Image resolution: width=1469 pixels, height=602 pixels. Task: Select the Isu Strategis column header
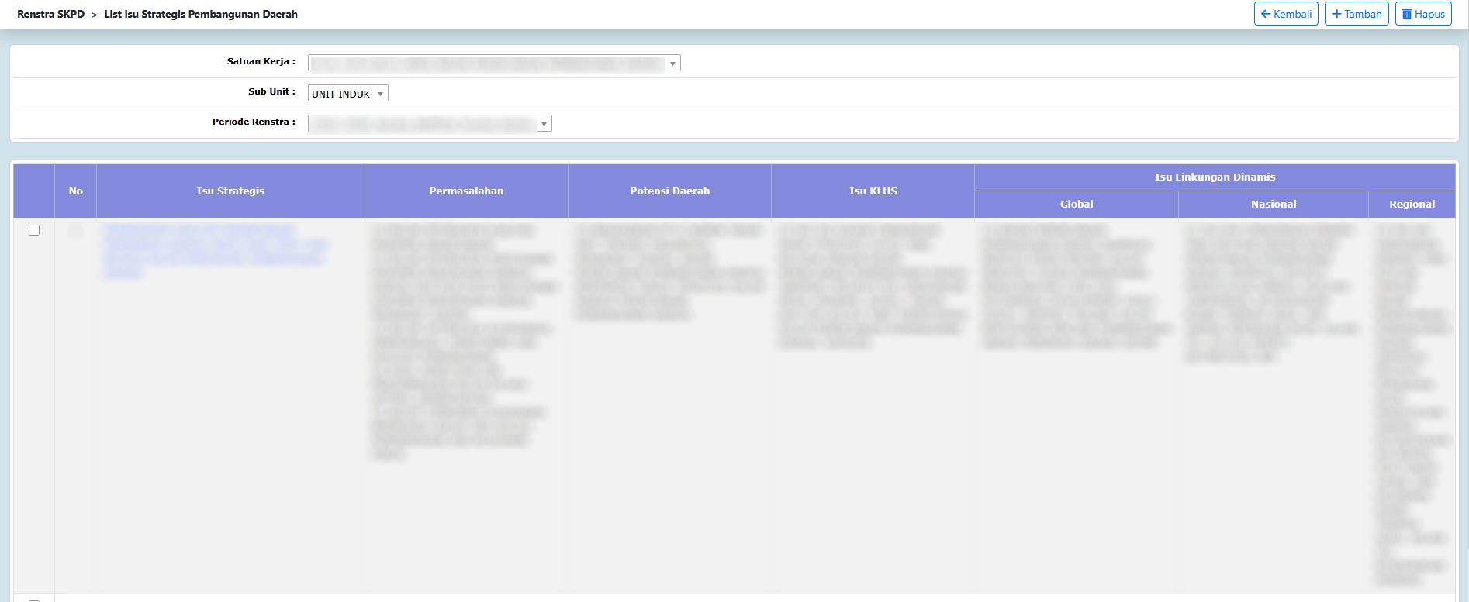230,191
